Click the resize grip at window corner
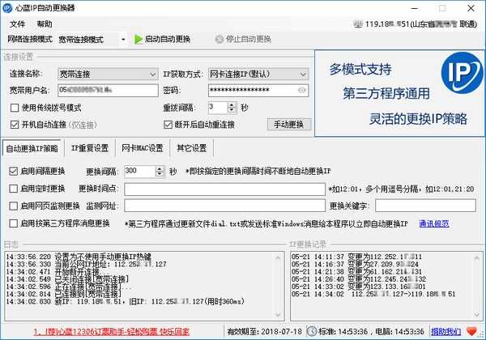The image size is (486, 340). point(482,336)
